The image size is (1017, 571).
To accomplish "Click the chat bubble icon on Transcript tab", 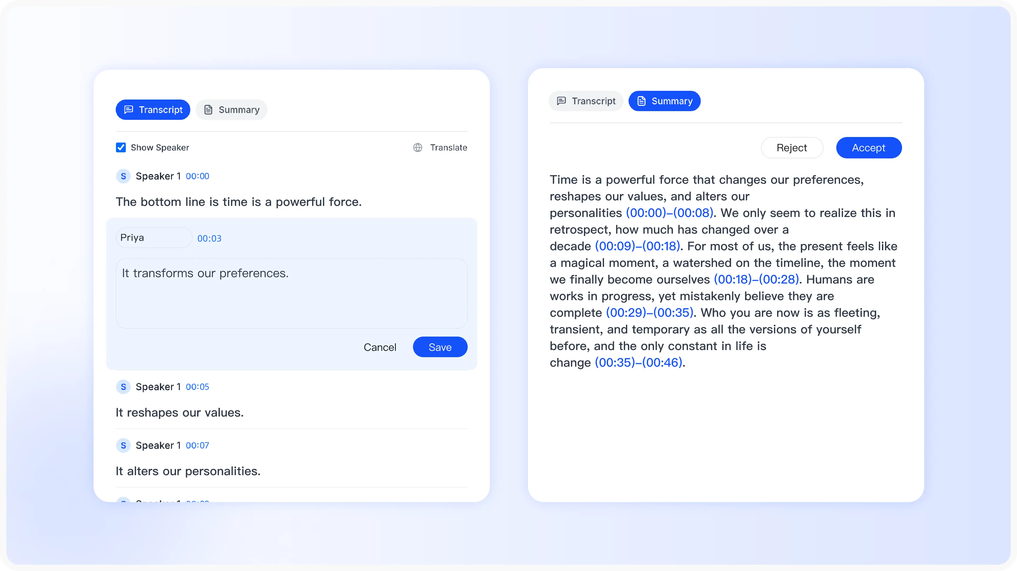I will click(x=129, y=110).
